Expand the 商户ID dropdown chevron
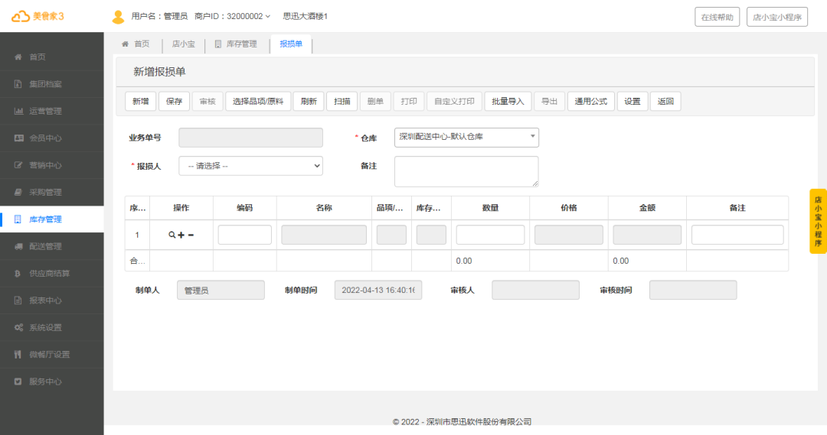The height and width of the screenshot is (435, 827). pyautogui.click(x=268, y=17)
